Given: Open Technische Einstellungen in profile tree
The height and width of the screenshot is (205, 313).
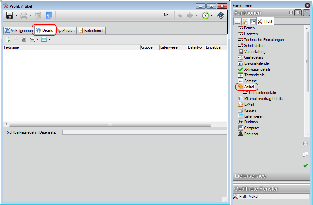Looking at the screenshot, I should (264, 40).
